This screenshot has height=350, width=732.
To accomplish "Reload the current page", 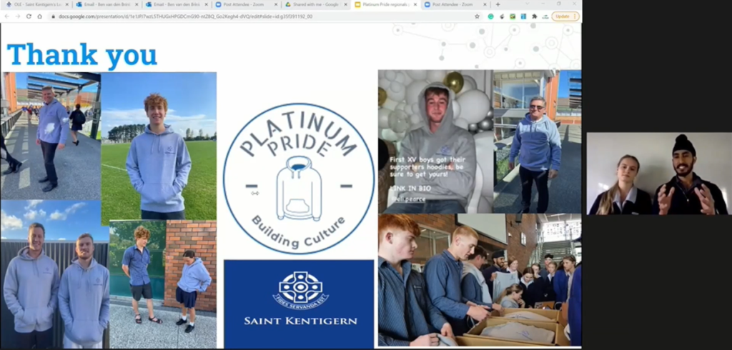I will coord(29,16).
